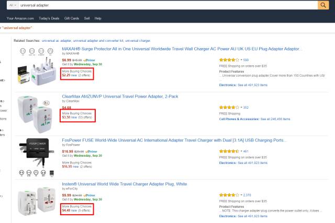This screenshot has height=223, width=335.
Task: Click the by MAXAH brand text
Action: coord(71,53)
